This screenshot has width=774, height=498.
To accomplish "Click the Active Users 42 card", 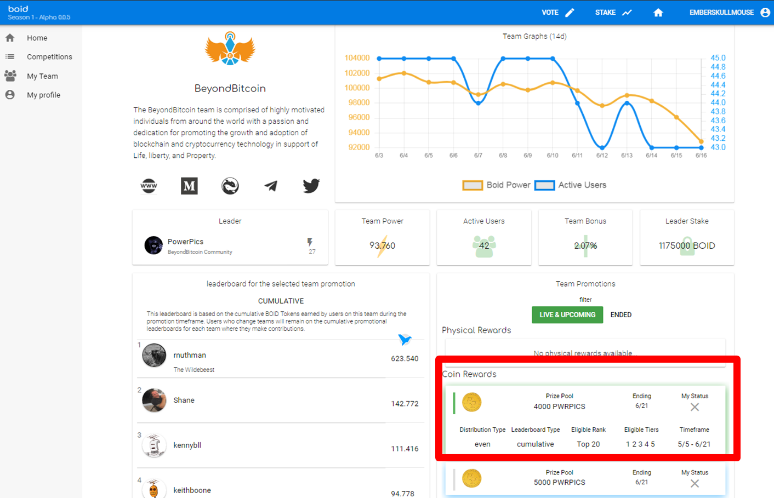I will [484, 237].
